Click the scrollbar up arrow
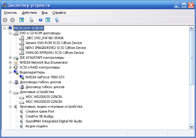 click(192, 28)
